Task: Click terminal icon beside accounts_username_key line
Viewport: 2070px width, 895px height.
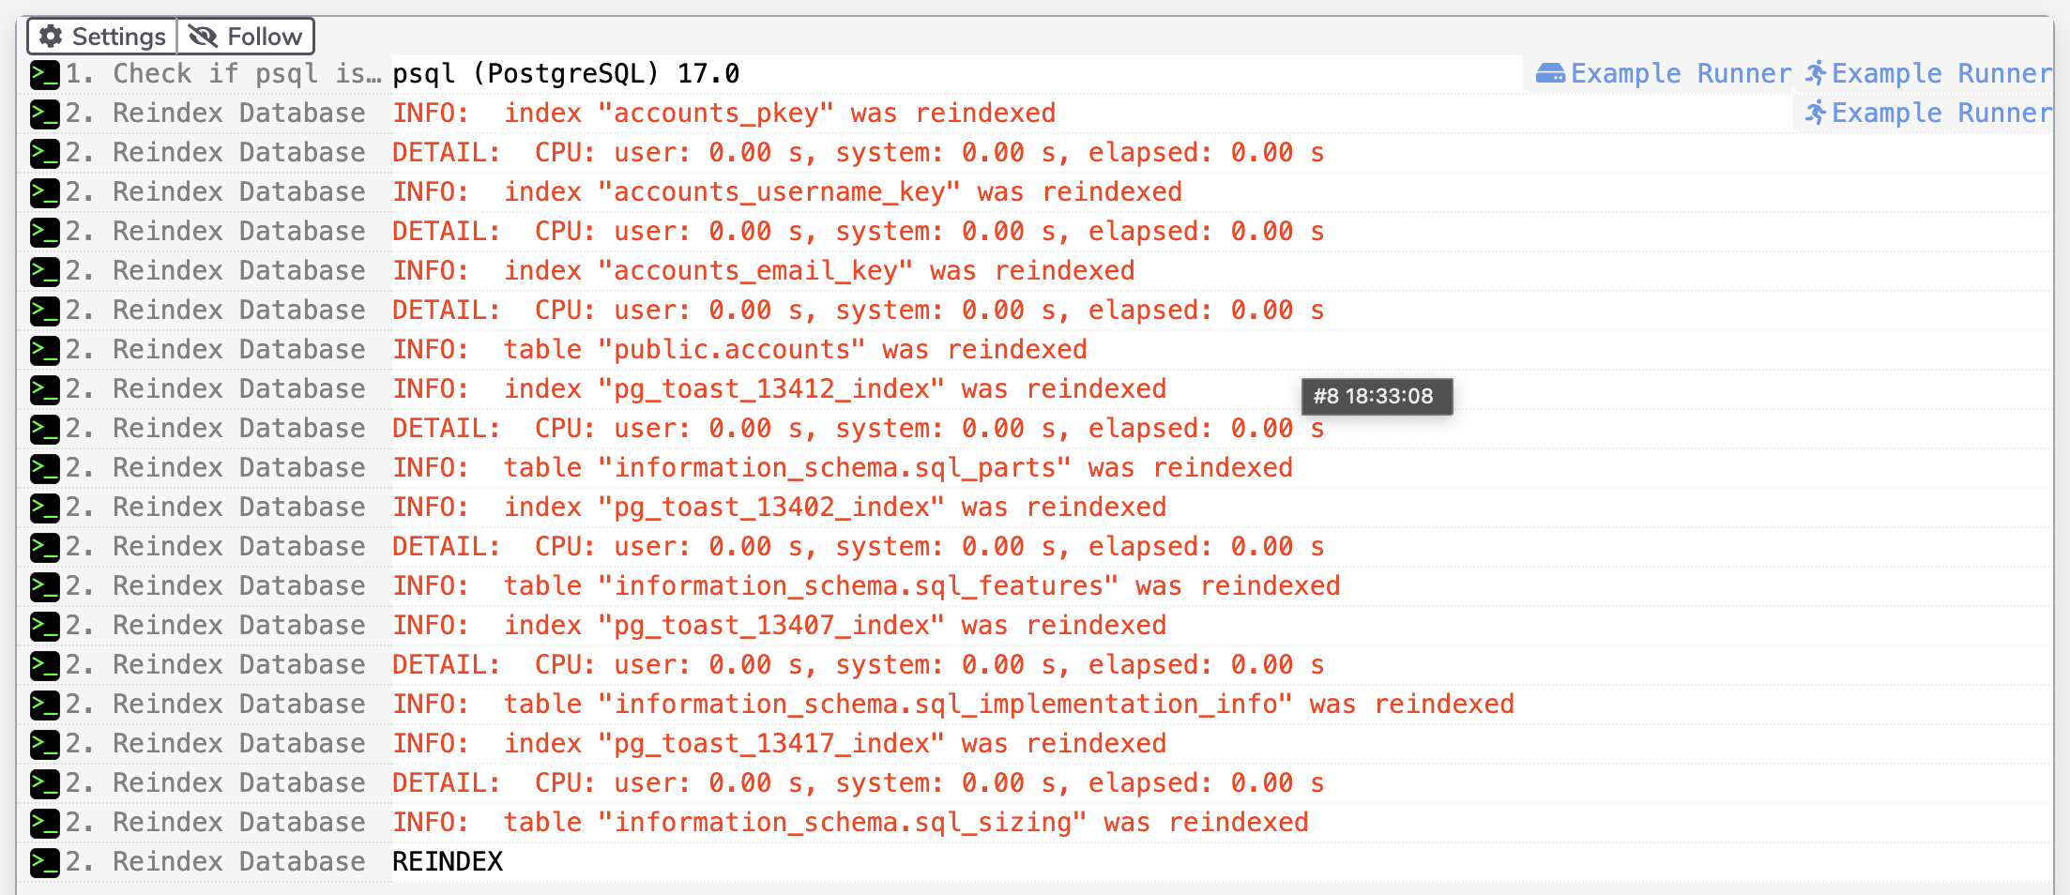Action: coord(45,192)
